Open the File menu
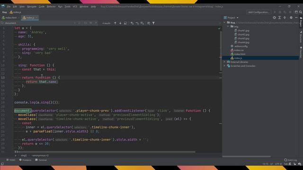The image size is (303, 170). pos(9,7)
